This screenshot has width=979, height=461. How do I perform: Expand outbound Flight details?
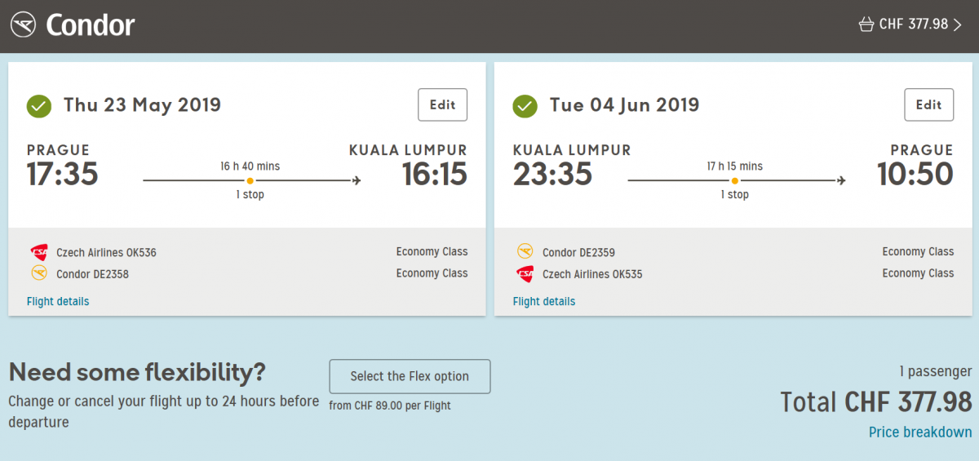point(58,301)
